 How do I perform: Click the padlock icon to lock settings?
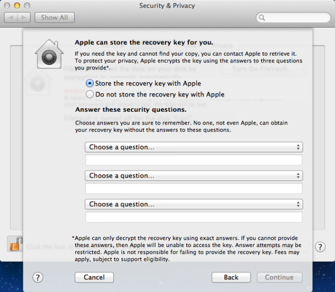(16, 244)
